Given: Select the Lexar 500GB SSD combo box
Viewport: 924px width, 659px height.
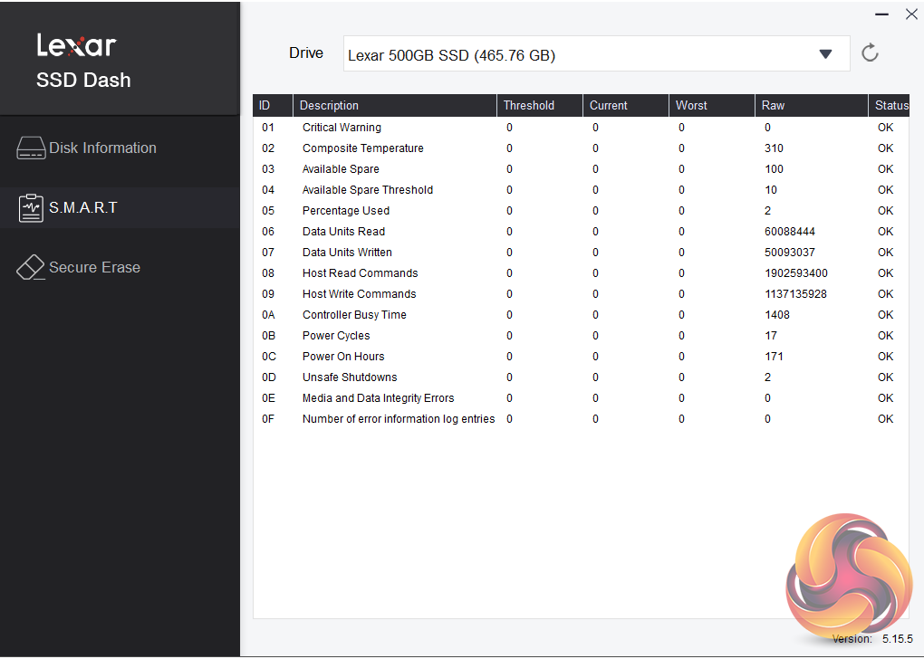Looking at the screenshot, I should pyautogui.click(x=596, y=54).
